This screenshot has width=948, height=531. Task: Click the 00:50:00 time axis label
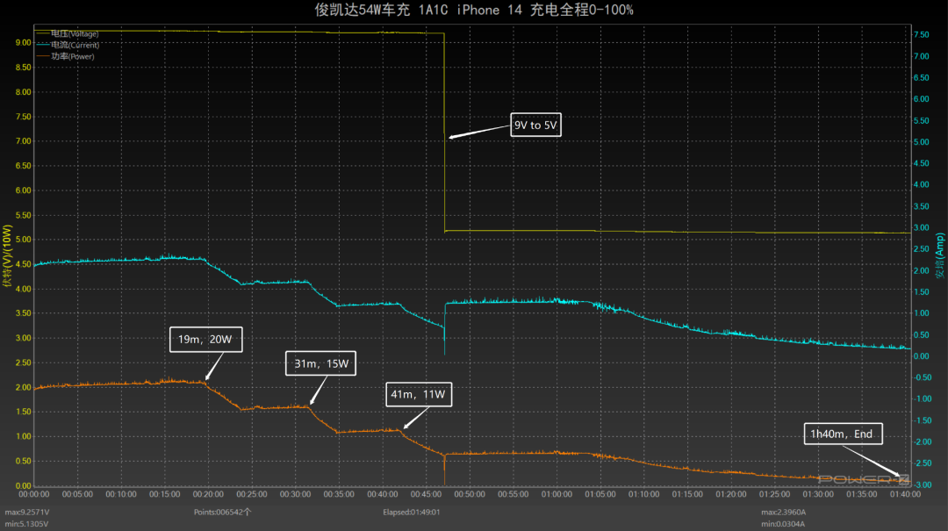(x=470, y=494)
